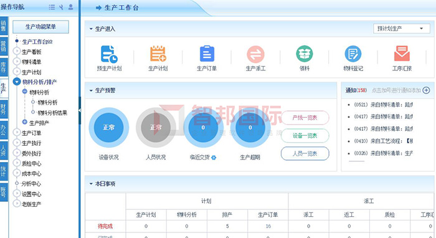
Task: Click the 设备状况 正常 circle
Action: (x=109, y=127)
